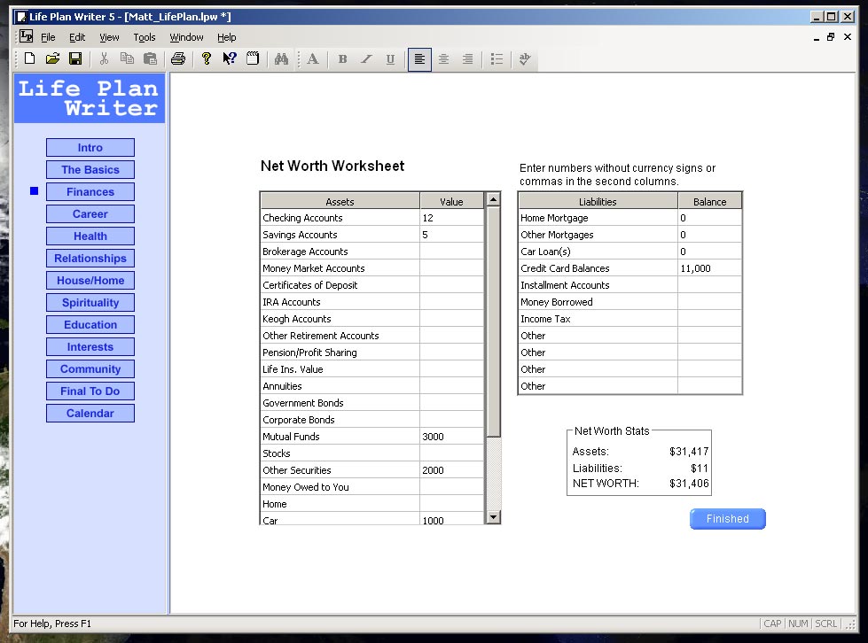Open the Health section
Viewport: 868px width, 643px height.
pyautogui.click(x=90, y=236)
